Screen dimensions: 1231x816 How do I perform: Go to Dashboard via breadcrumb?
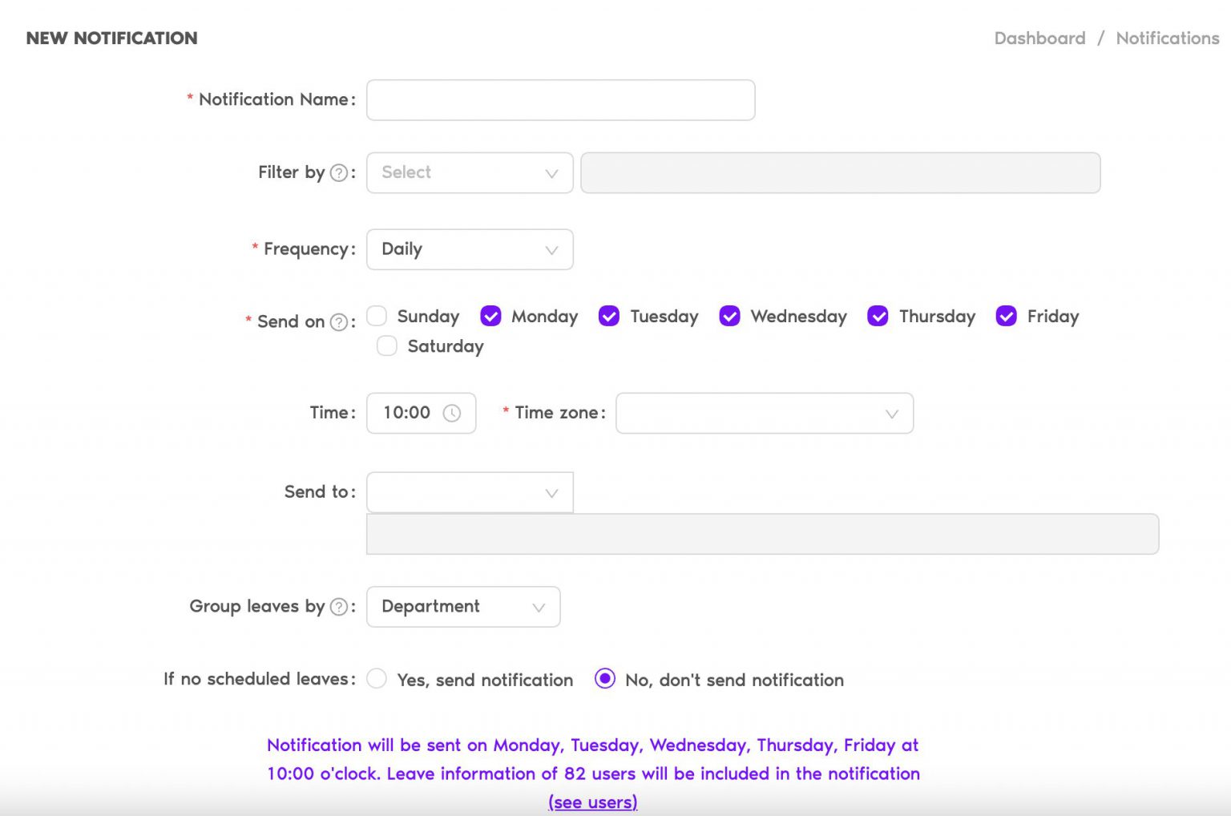[x=1039, y=38]
